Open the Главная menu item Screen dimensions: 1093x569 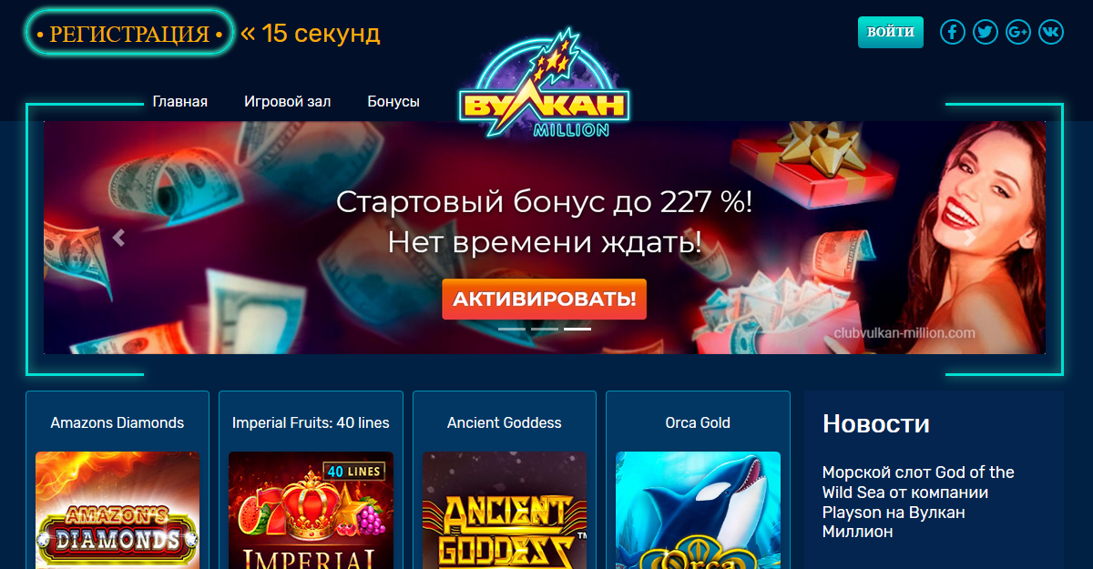180,102
